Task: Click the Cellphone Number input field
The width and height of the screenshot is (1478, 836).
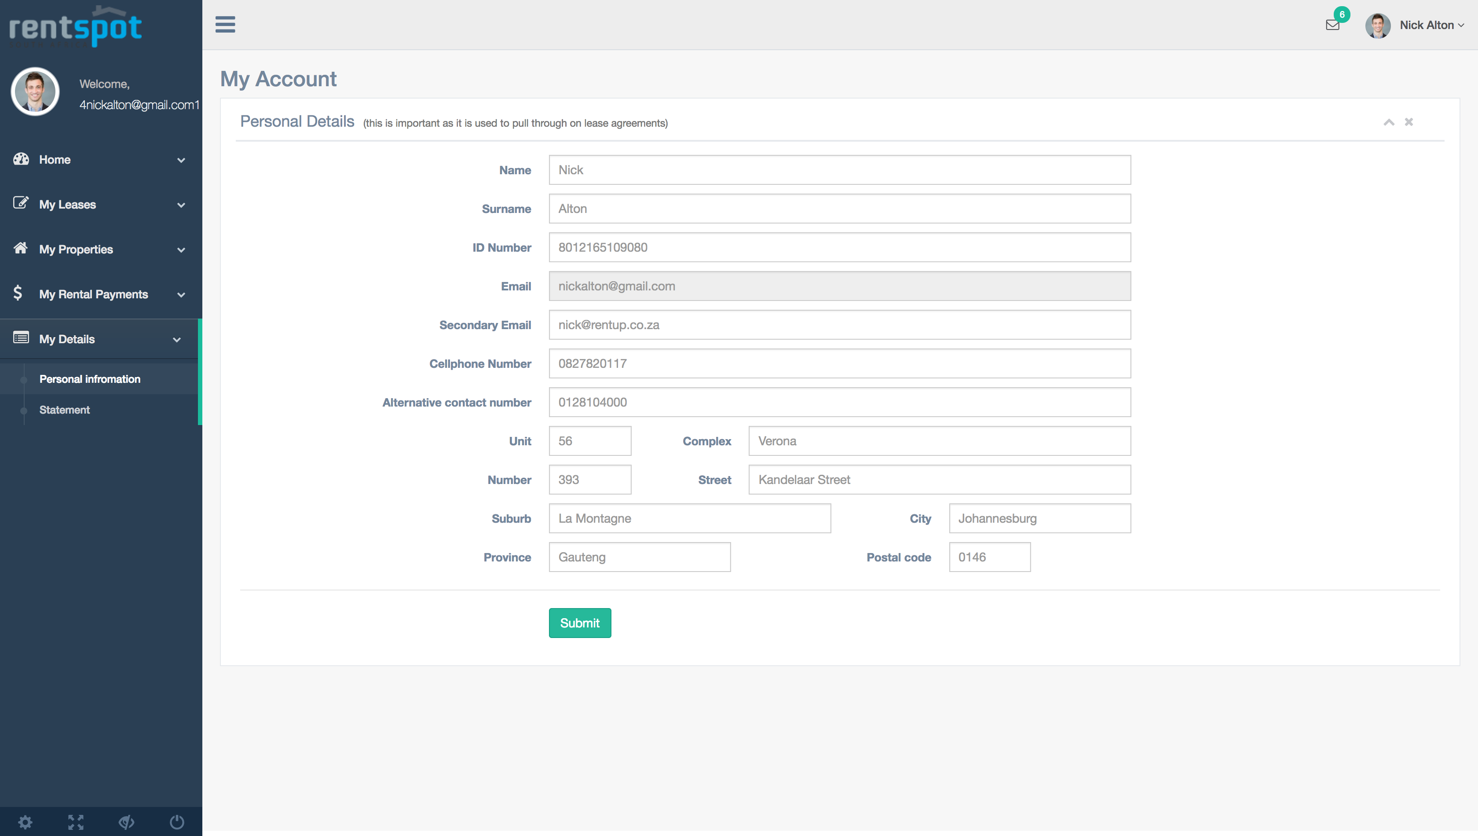Action: coord(840,363)
